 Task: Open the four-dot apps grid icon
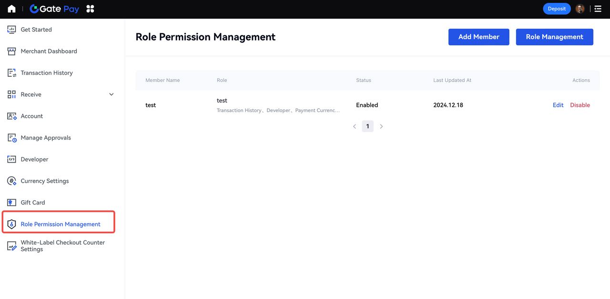click(90, 9)
